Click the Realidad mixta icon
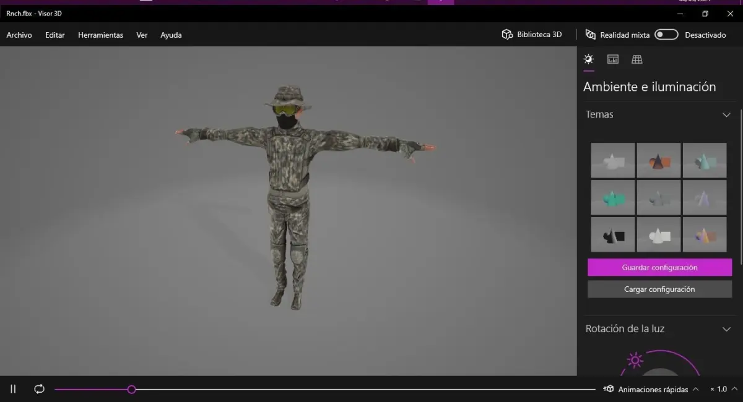Image resolution: width=743 pixels, height=402 pixels. coord(591,35)
